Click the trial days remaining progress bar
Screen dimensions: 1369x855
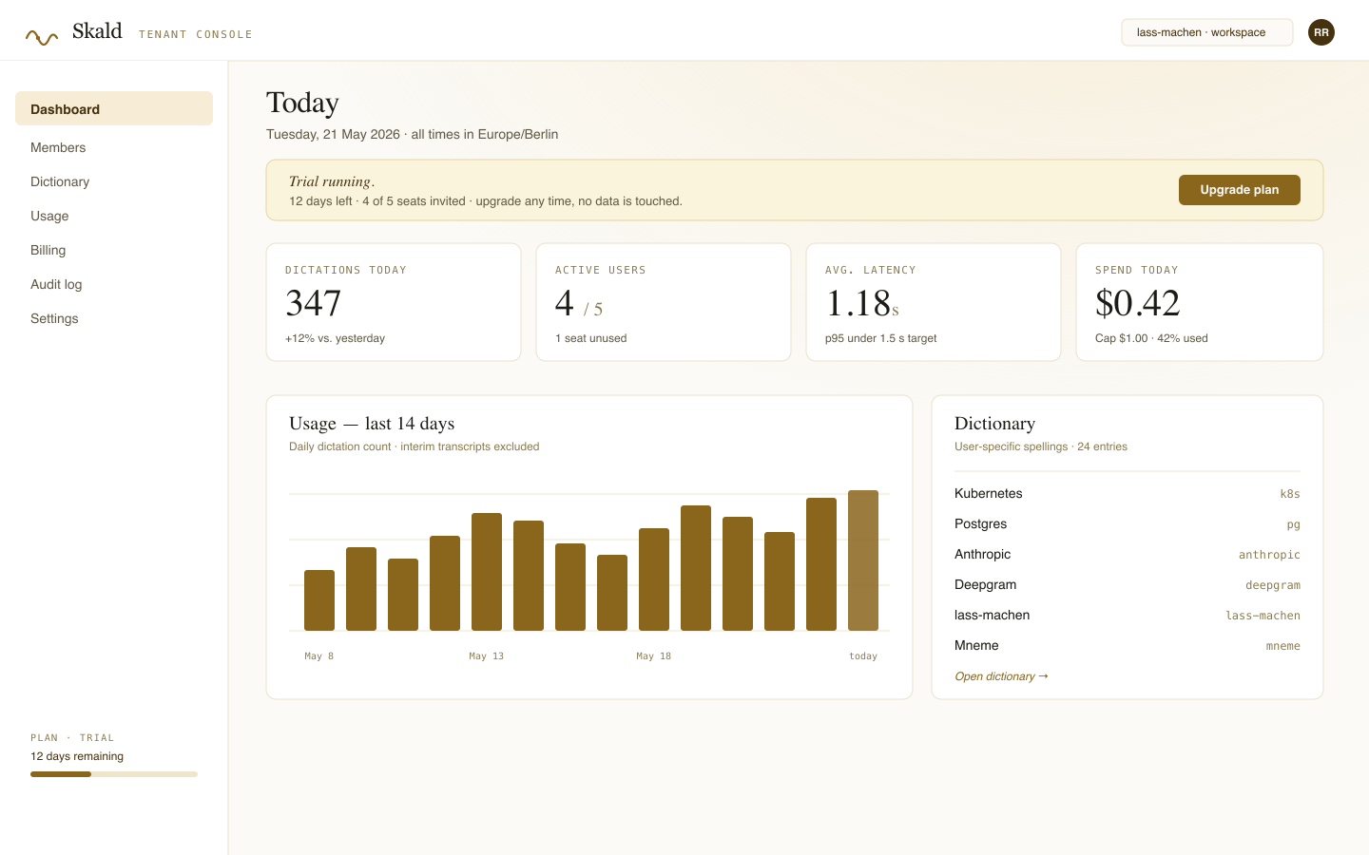tap(114, 774)
